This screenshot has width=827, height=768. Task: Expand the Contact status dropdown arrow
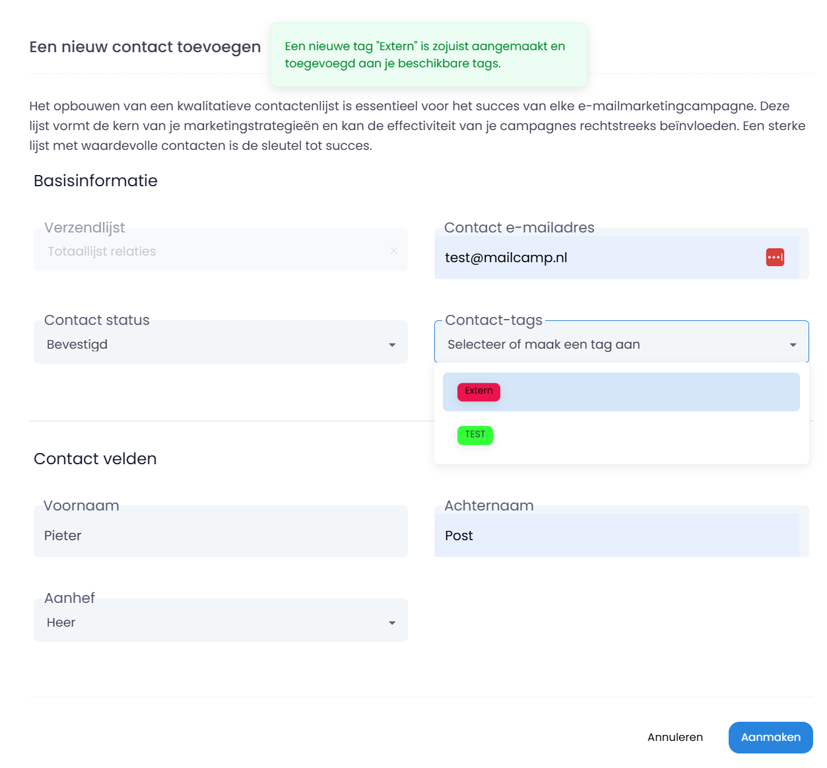392,345
